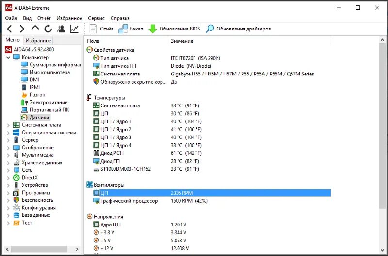
Task: Switch to the Избранное sidebar tab
Action: pyautogui.click(x=38, y=40)
